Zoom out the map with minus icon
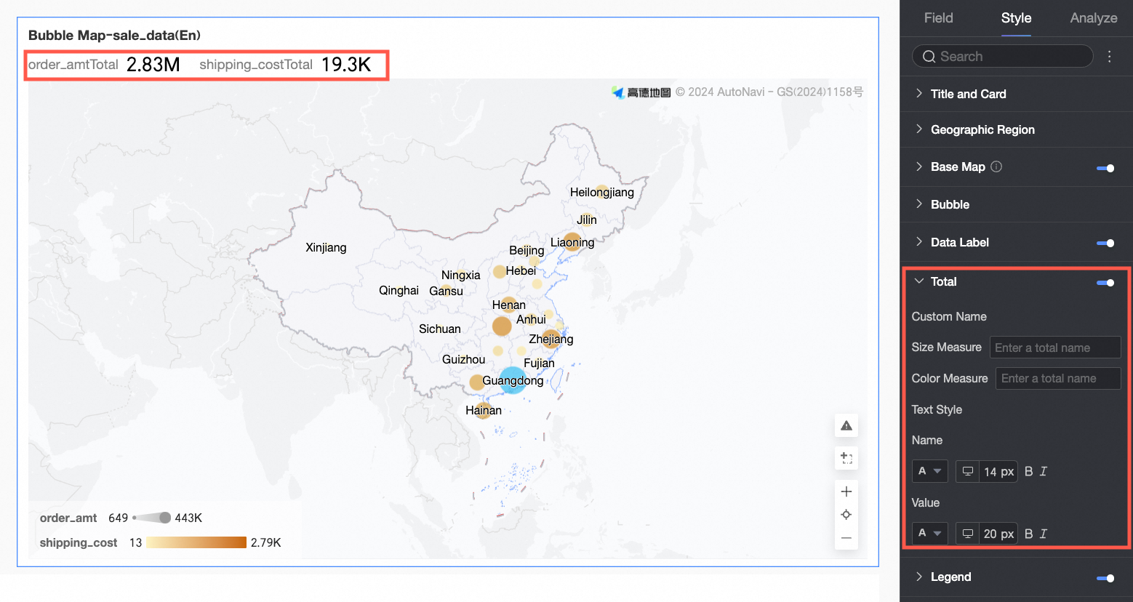This screenshot has width=1133, height=602. [846, 538]
